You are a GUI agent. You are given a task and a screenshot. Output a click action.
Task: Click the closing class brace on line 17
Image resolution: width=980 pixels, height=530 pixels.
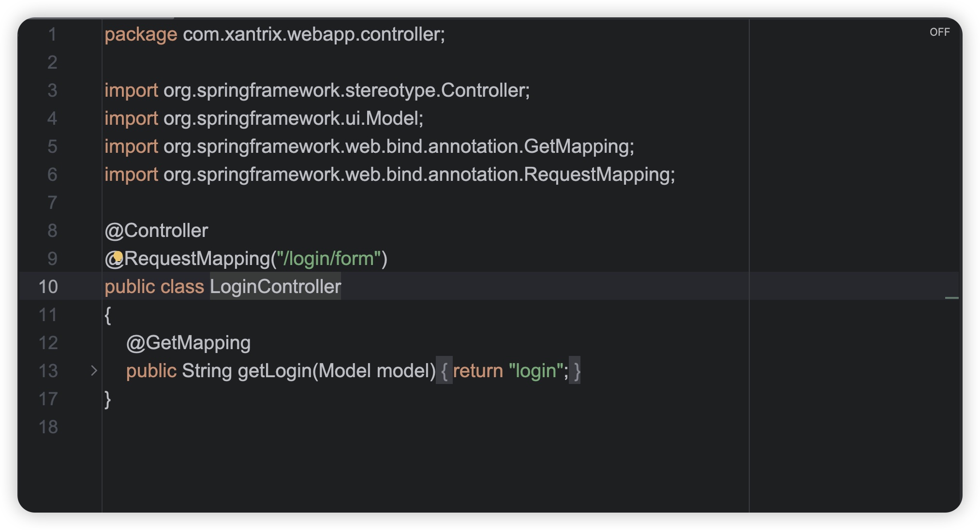coord(107,399)
